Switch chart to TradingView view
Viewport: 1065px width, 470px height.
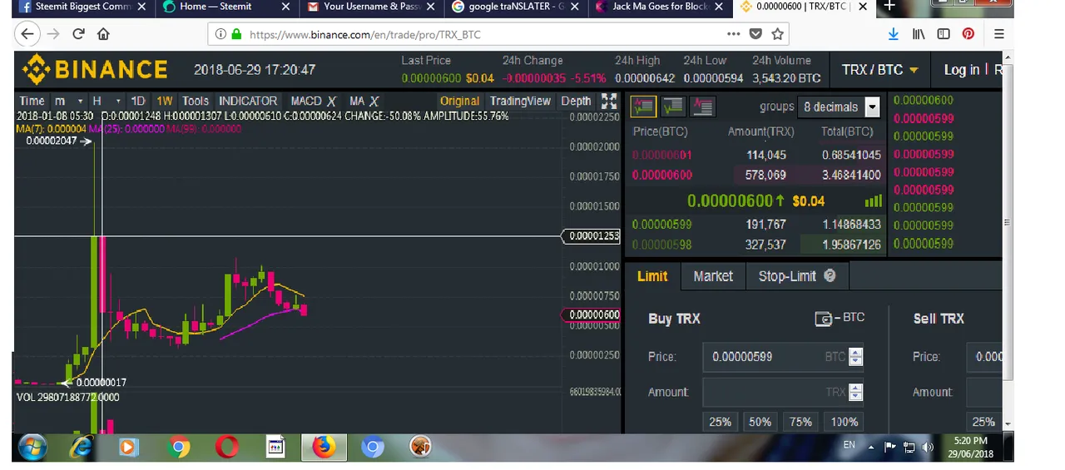tap(520, 101)
